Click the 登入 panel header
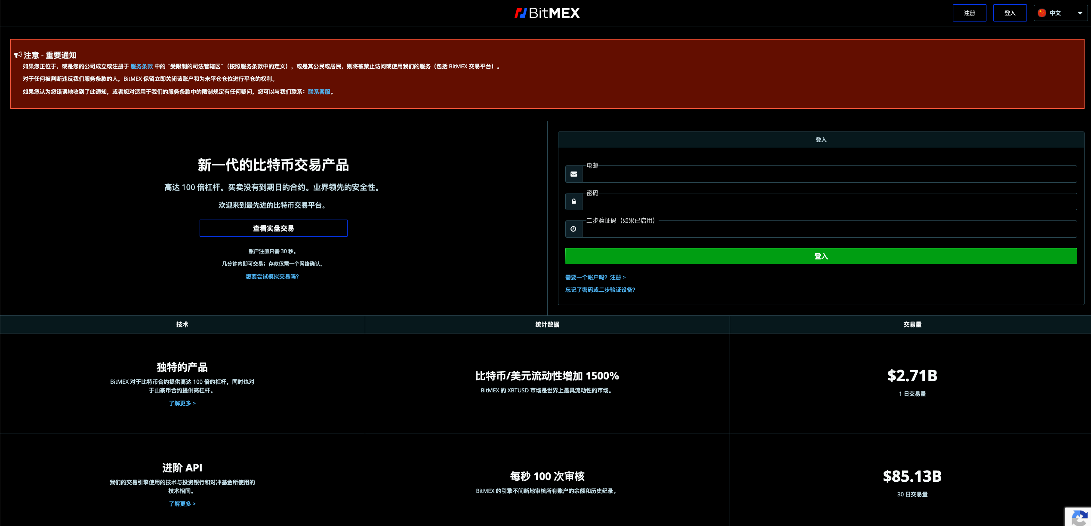The height and width of the screenshot is (526, 1091). [821, 140]
